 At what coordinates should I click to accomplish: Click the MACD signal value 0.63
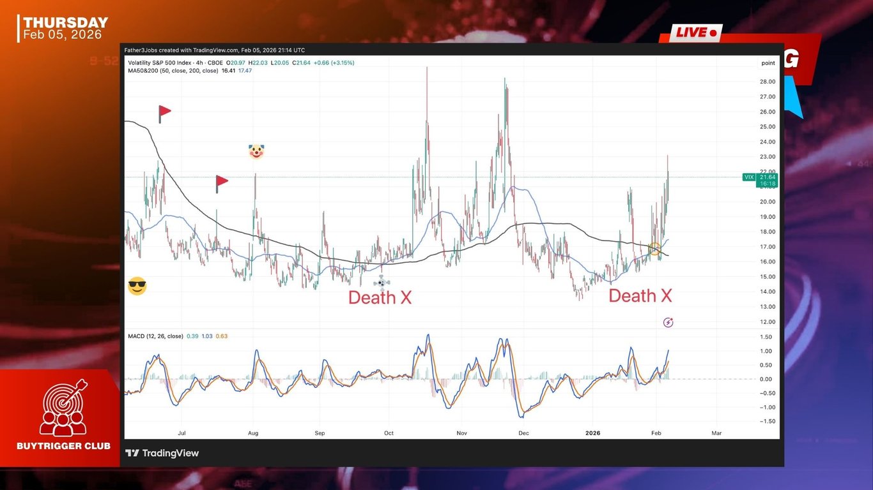(222, 336)
